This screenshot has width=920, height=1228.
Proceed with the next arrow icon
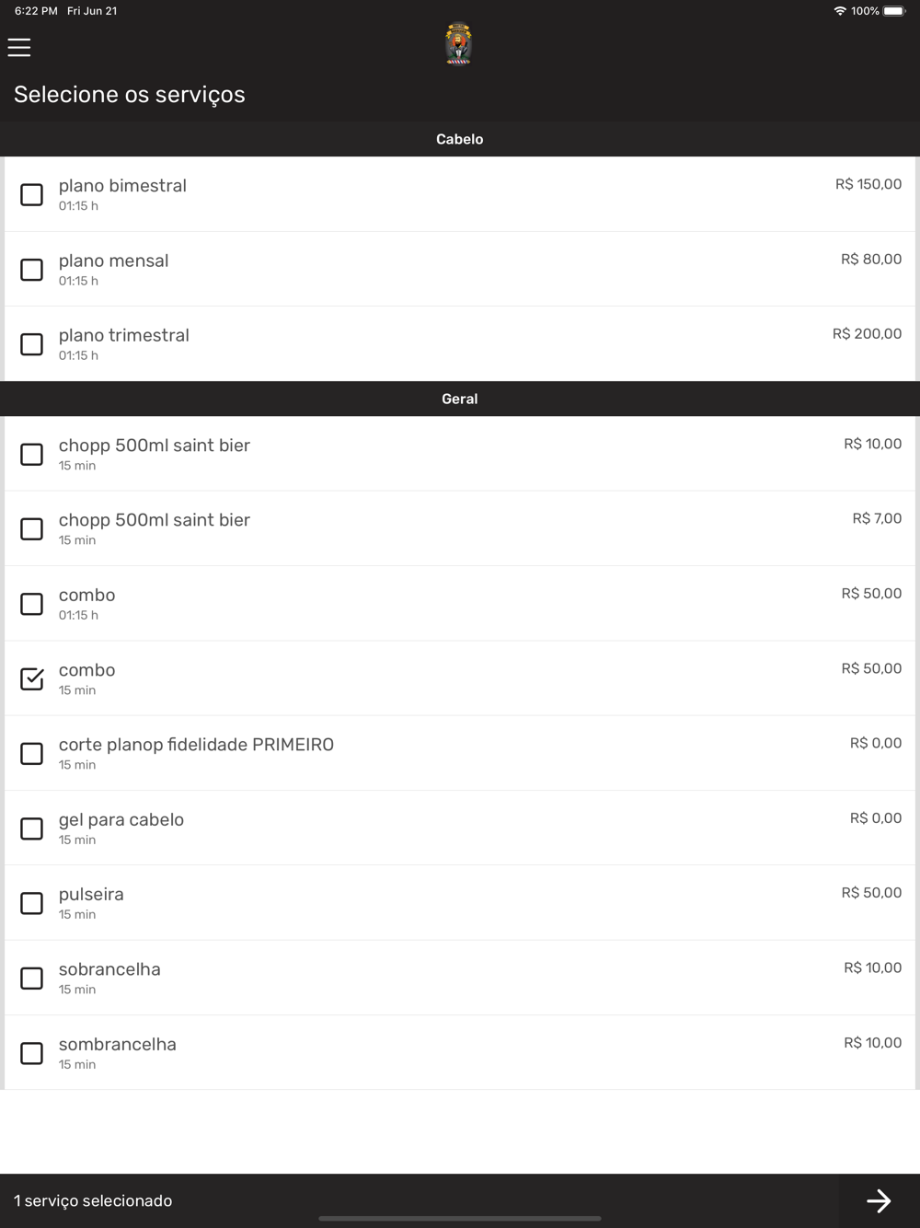point(879,1200)
